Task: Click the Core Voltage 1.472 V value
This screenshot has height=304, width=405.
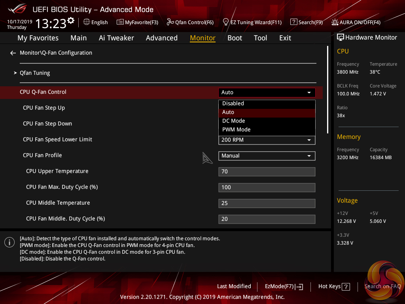Action: point(378,94)
